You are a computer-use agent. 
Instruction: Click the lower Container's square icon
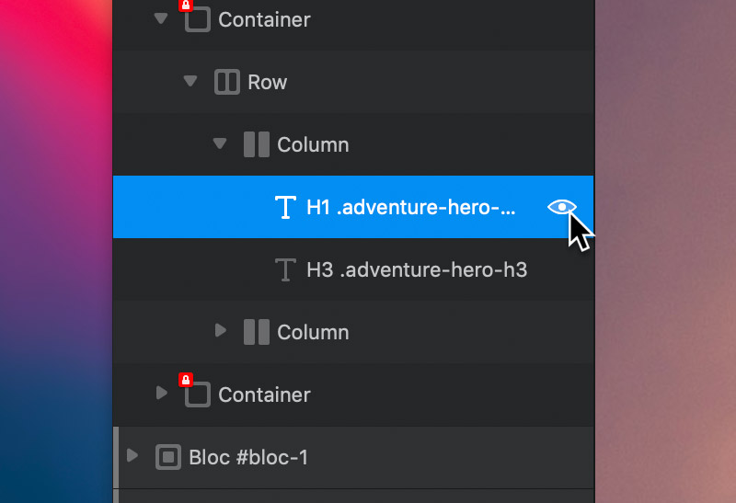click(198, 394)
